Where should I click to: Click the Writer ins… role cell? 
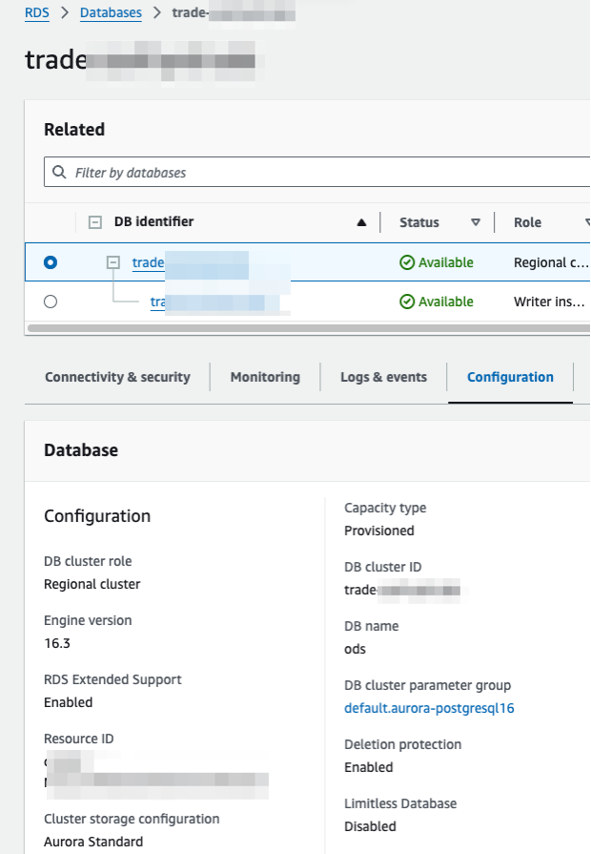(x=549, y=302)
